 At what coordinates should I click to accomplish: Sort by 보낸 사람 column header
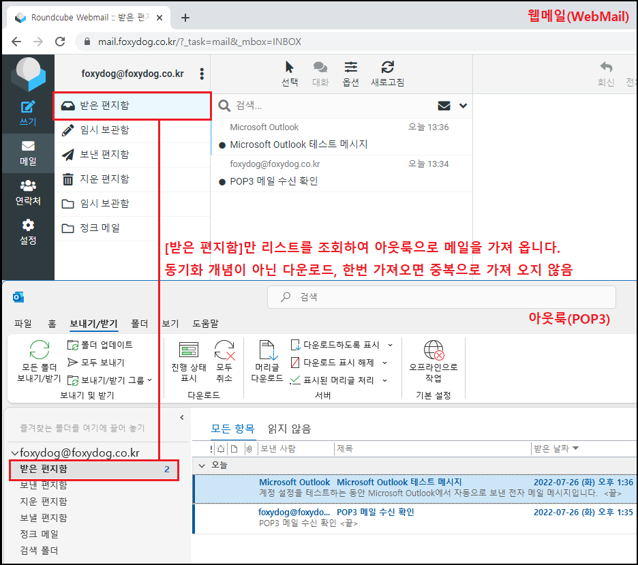point(278,448)
